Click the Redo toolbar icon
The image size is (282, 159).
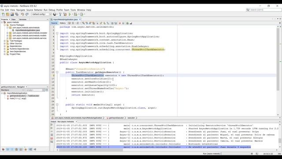tap(27, 14)
